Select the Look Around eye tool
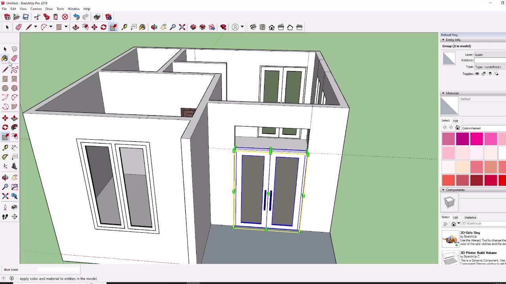 tap(14, 207)
